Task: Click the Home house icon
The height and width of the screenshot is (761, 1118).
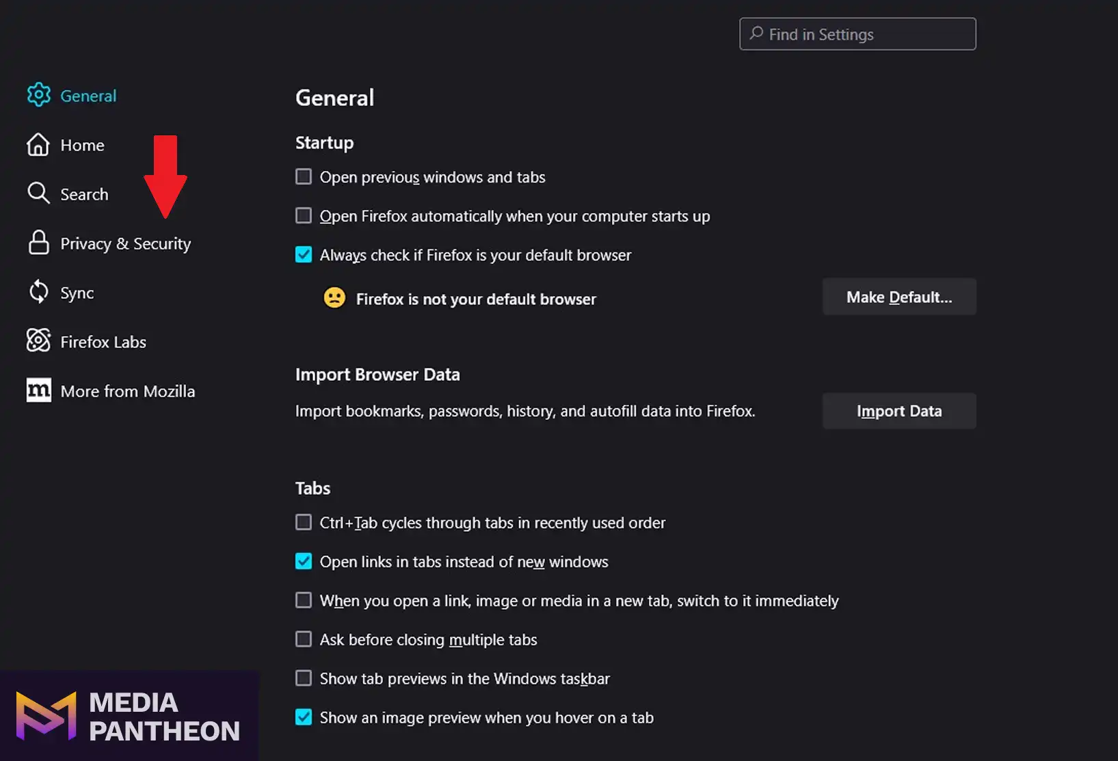Action: click(x=38, y=144)
